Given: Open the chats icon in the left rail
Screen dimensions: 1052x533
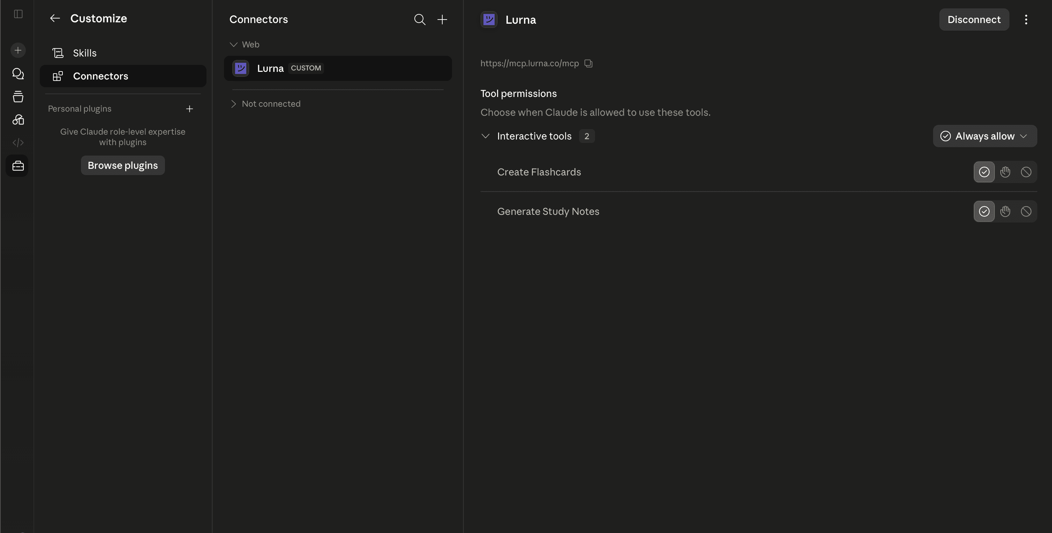Looking at the screenshot, I should (x=18, y=74).
